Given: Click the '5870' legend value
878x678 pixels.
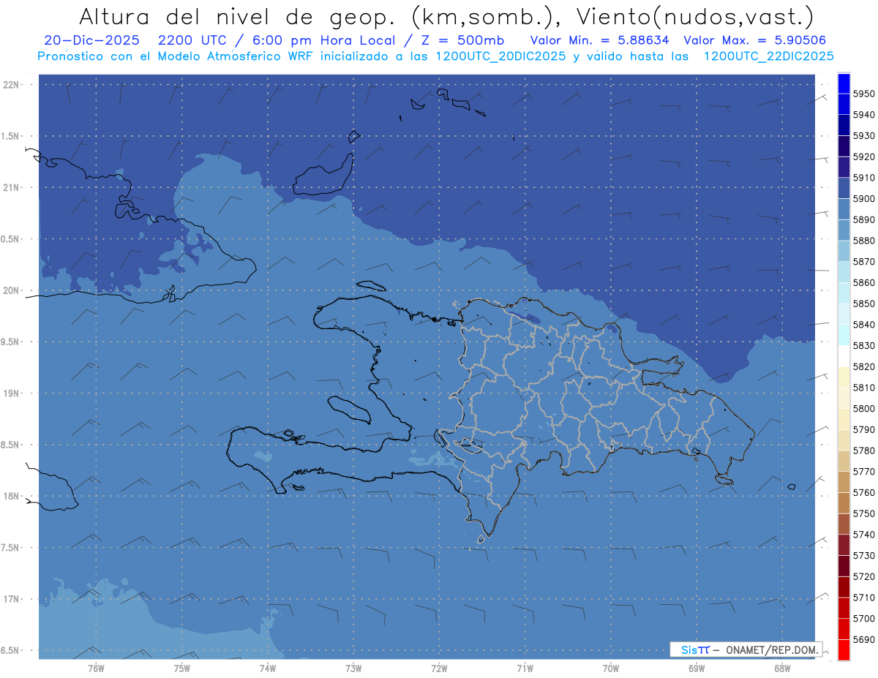Looking at the screenshot, I should tap(864, 262).
